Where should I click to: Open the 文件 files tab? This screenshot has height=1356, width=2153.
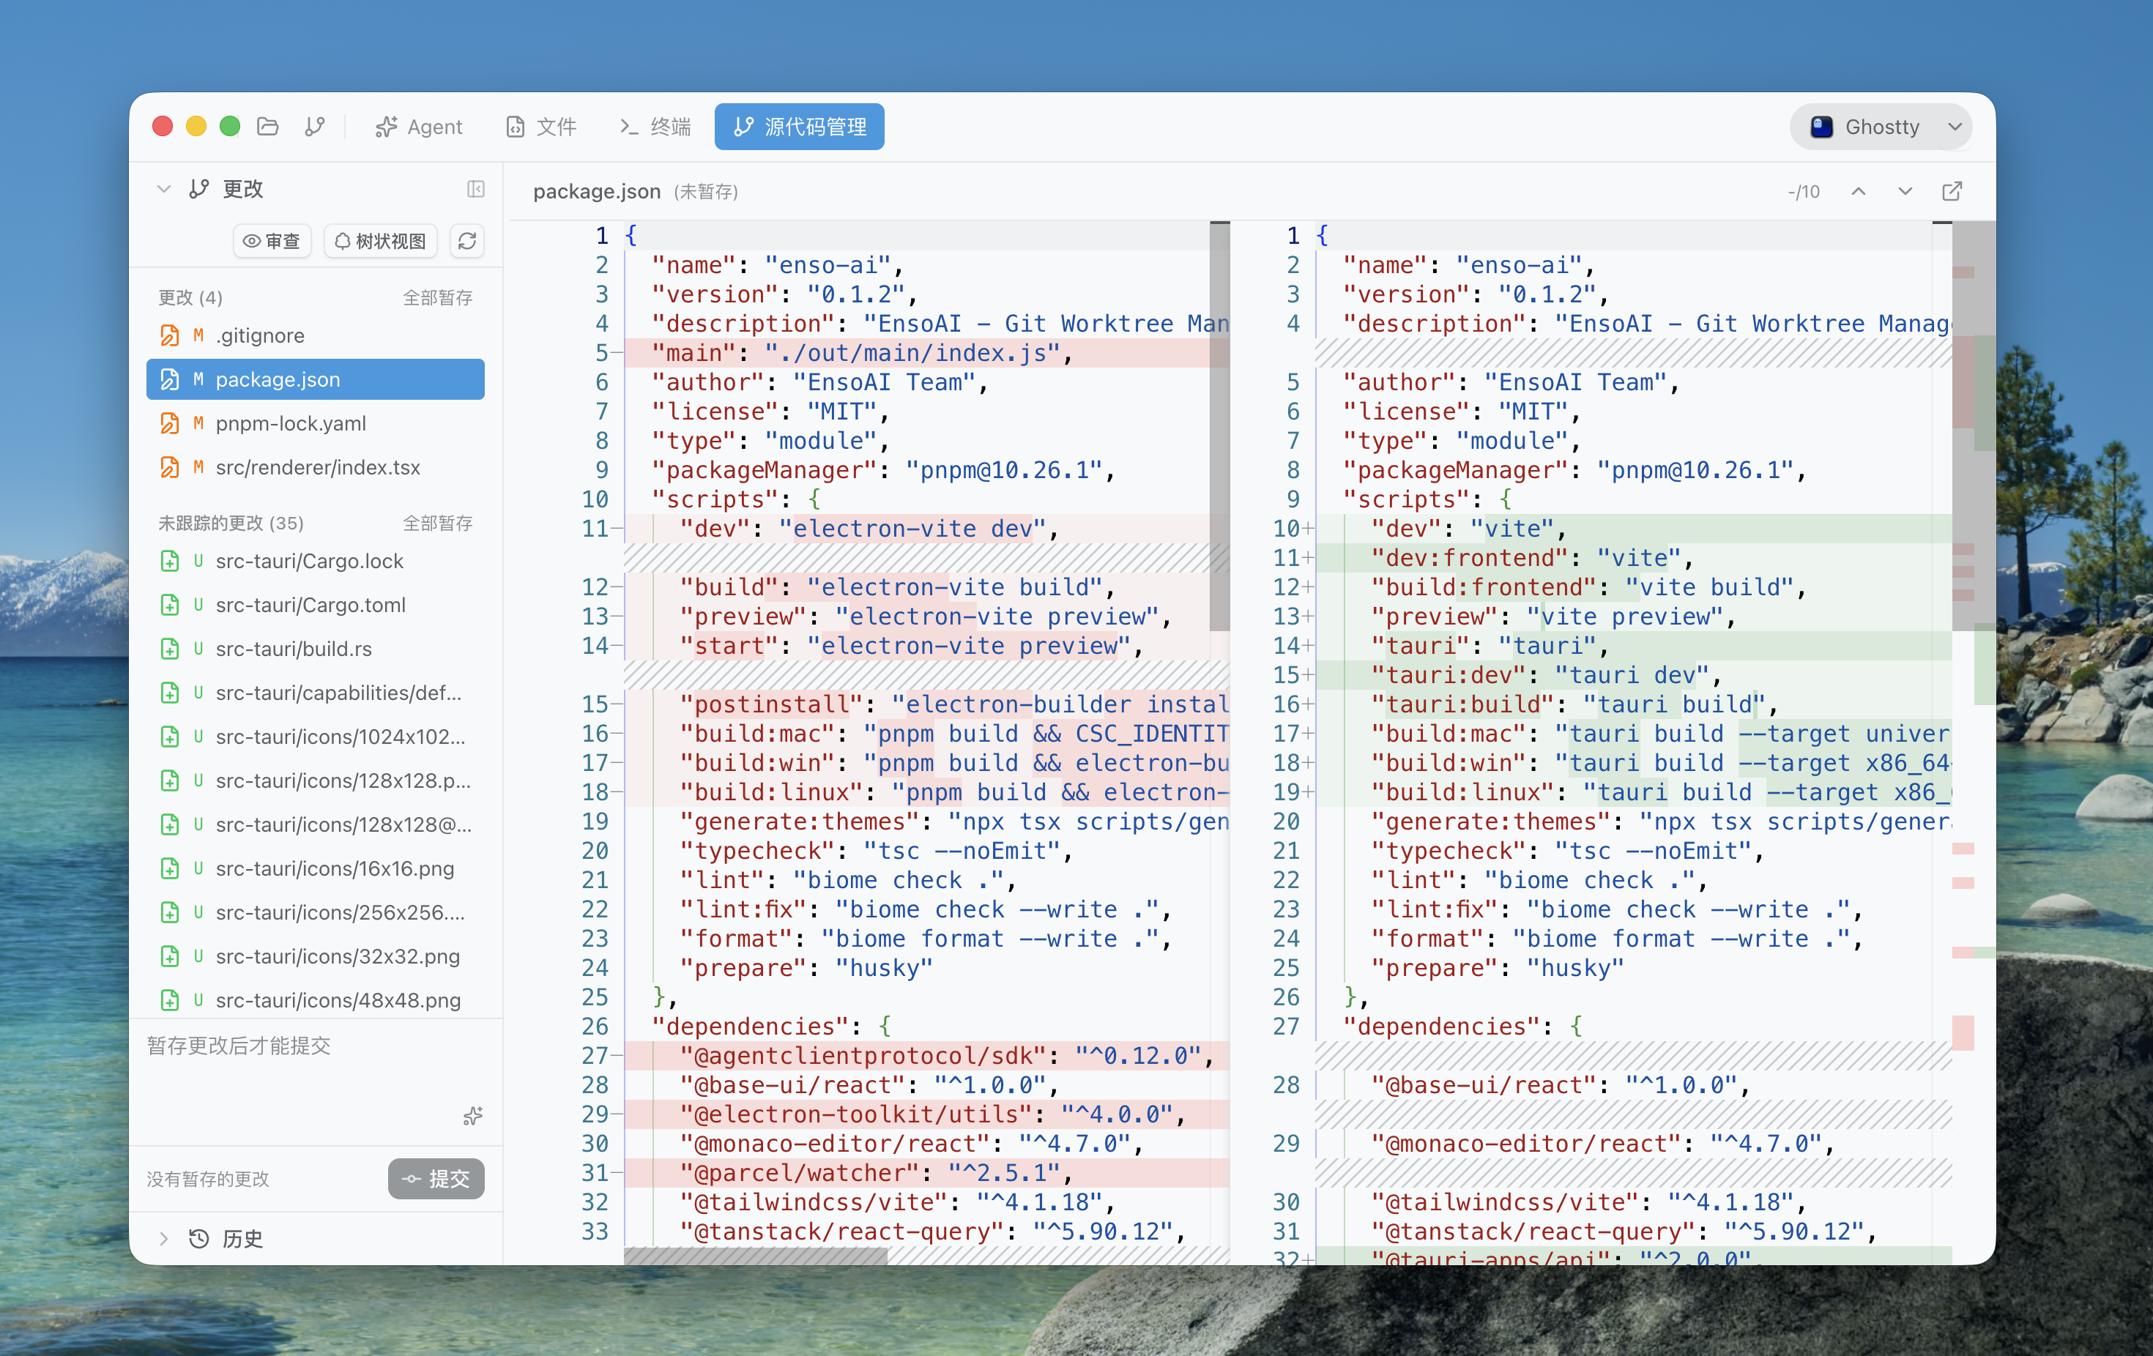(541, 126)
